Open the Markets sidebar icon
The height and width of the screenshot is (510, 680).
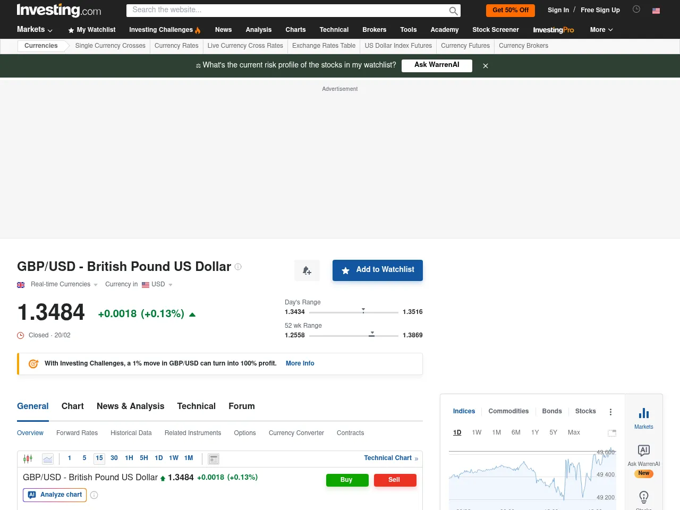pos(643,414)
